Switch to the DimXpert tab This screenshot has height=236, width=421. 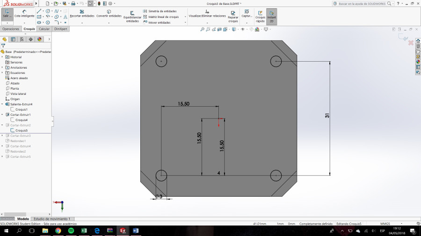[61, 29]
